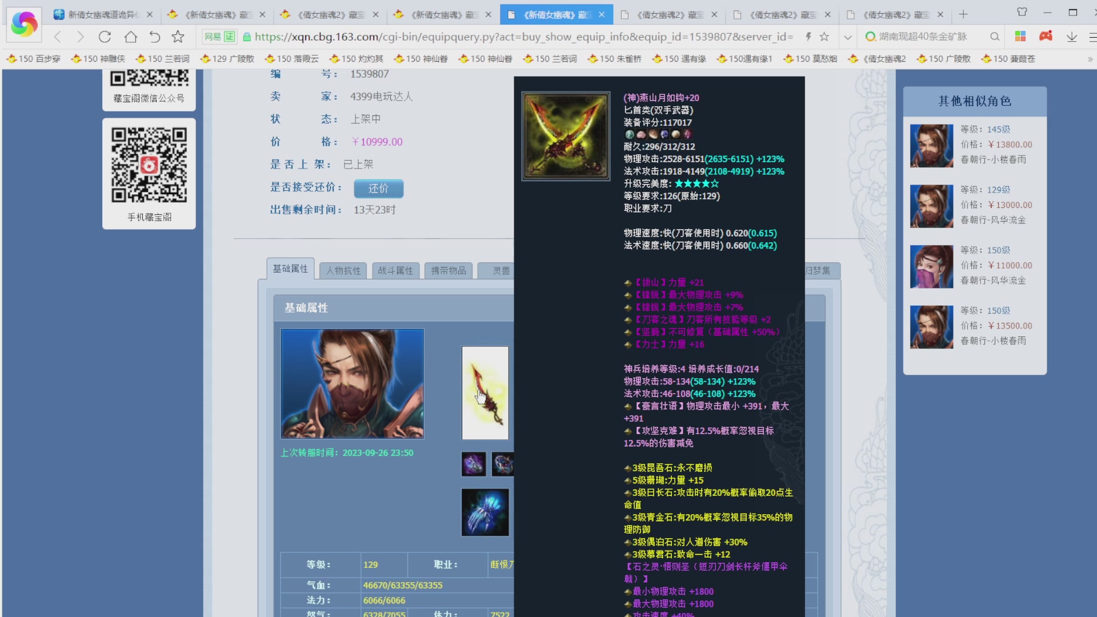1097x617 pixels.
Task: Expand the address bar dropdown arrow
Action: coord(848,37)
